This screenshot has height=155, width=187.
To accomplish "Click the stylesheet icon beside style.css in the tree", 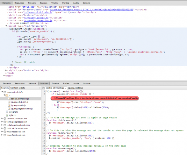I will [7, 115].
